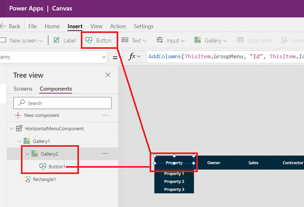The image size is (304, 207).
Task: Insert a Button control from toolbar
Action: click(x=98, y=40)
